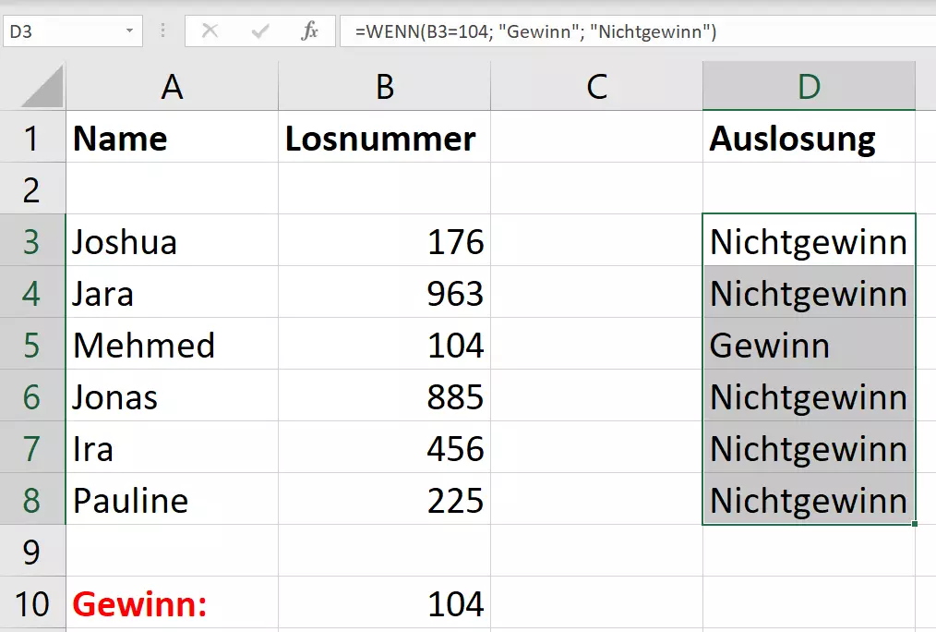Image resolution: width=936 pixels, height=632 pixels.
Task: Select the cell containing 'Pauline'
Action: click(172, 499)
